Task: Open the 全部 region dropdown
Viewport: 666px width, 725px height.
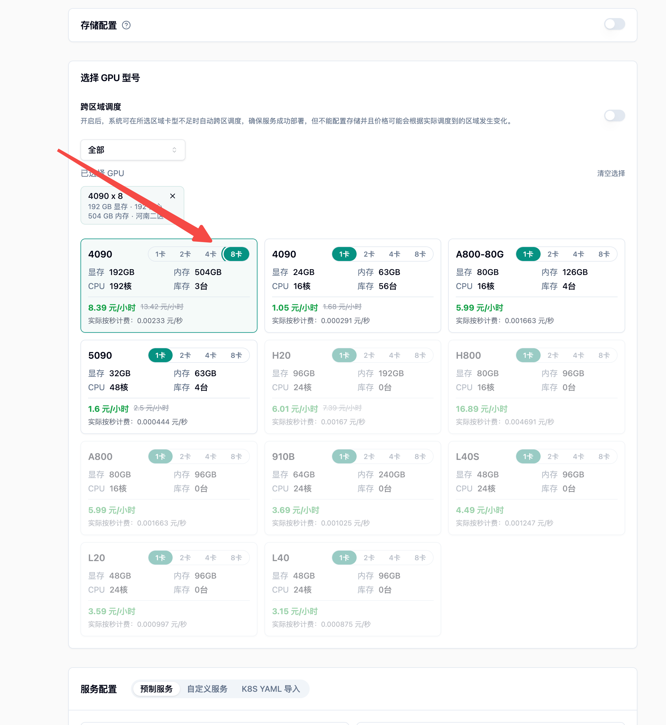Action: tap(133, 150)
